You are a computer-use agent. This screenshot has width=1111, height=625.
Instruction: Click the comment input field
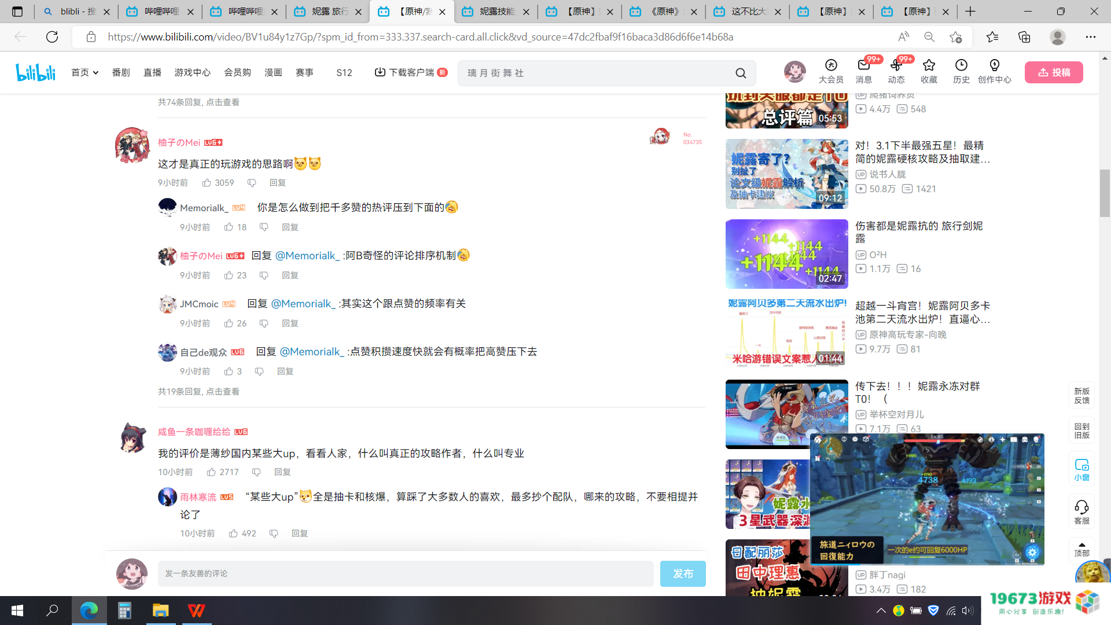(405, 573)
